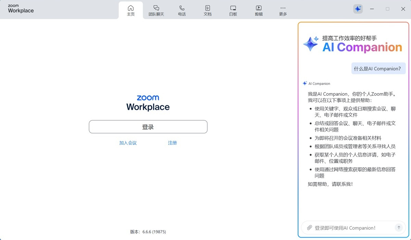Click the AI Companion sparkle icon in title bar
Viewport: 411px width, 240px height.
click(358, 9)
